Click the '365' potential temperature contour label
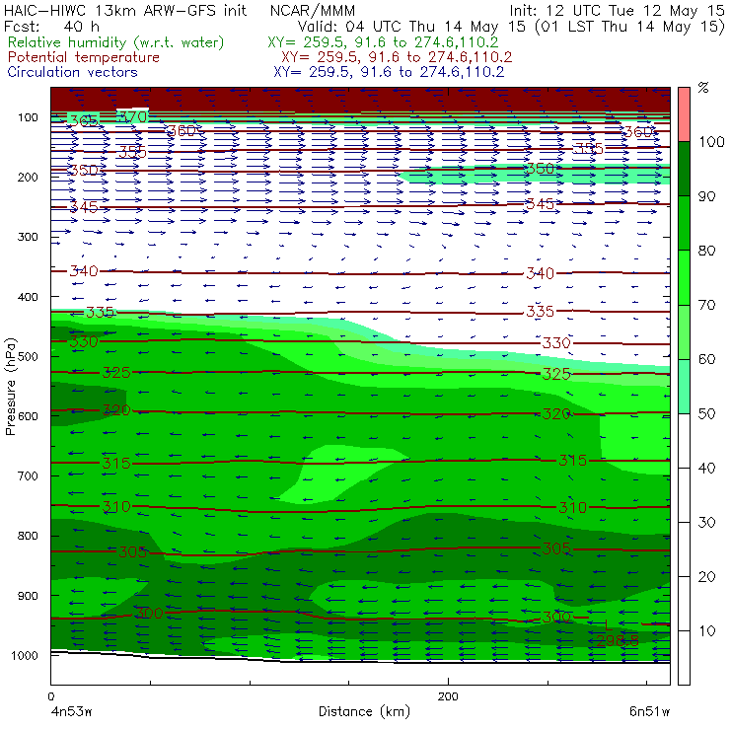This screenshot has height=730, width=730. coord(84,121)
